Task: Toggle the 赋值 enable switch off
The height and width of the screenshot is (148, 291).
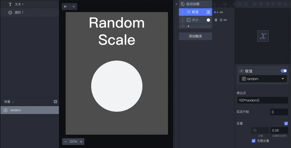Action: pos(284,71)
